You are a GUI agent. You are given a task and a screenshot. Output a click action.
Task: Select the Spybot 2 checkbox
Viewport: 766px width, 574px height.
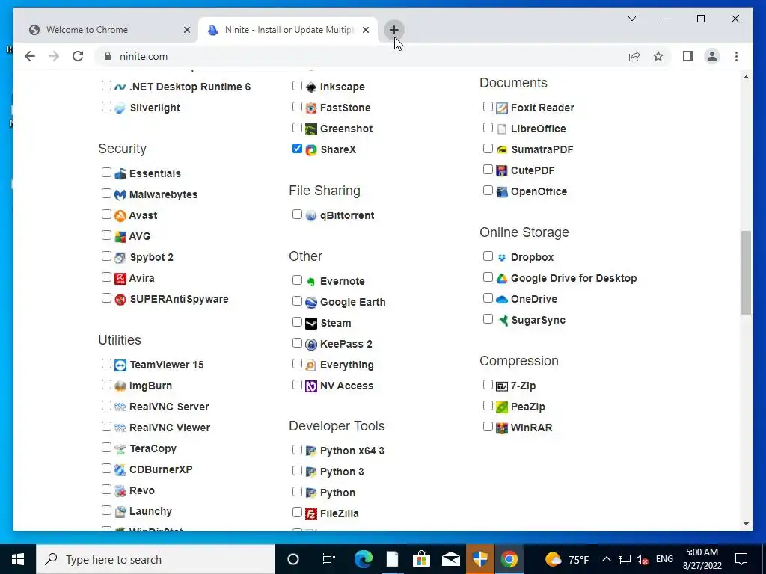(x=106, y=256)
